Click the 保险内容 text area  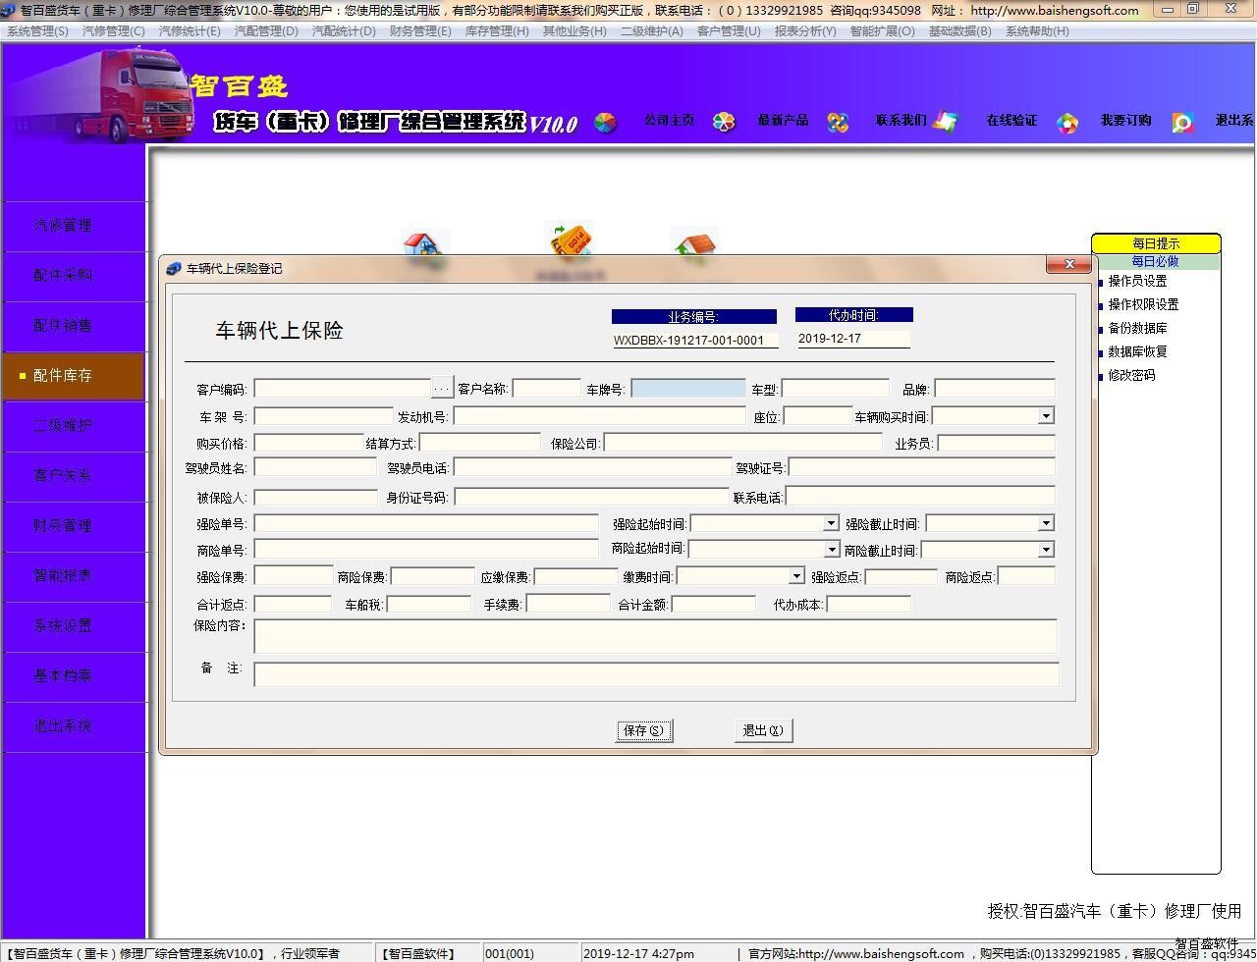pyautogui.click(x=655, y=636)
